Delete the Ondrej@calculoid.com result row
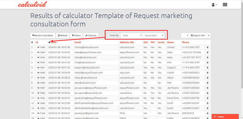 point(207,47)
